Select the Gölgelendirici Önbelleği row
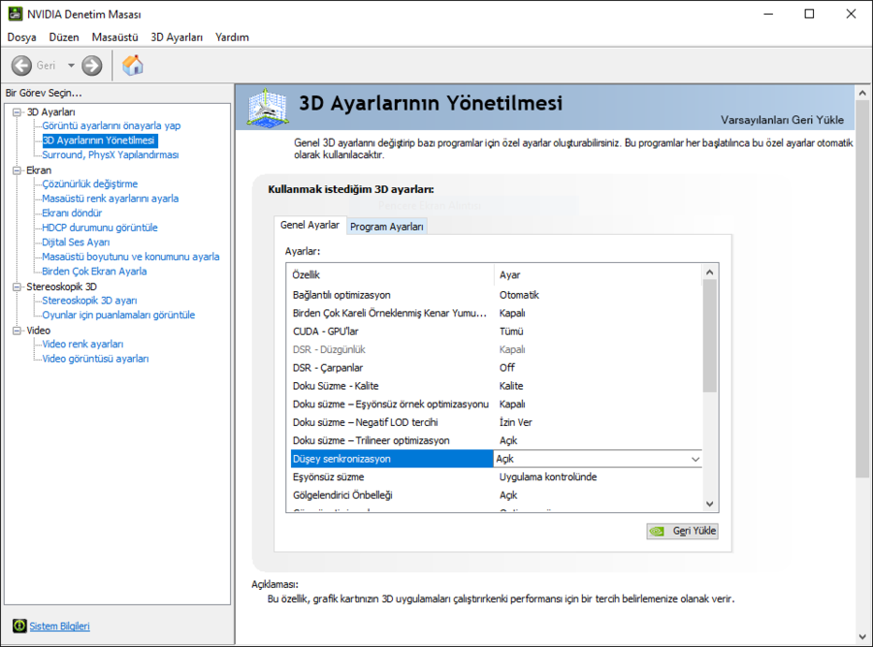Screen dimensions: 873x647 (x=496, y=495)
